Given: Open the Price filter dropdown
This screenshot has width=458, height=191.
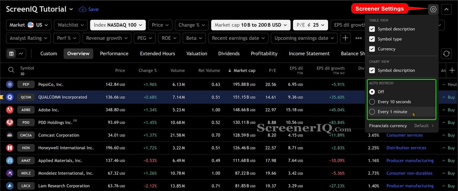Looking at the screenshot, I should pyautogui.click(x=160, y=25).
